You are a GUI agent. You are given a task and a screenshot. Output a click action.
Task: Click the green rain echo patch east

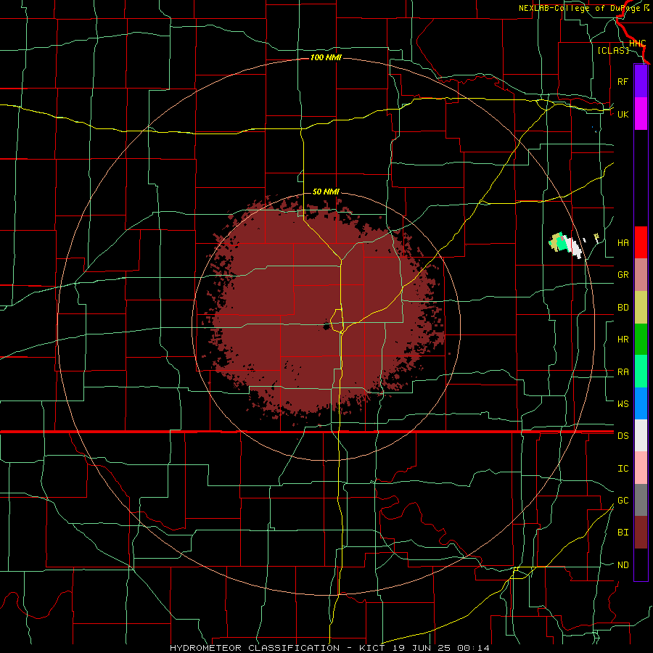[562, 245]
